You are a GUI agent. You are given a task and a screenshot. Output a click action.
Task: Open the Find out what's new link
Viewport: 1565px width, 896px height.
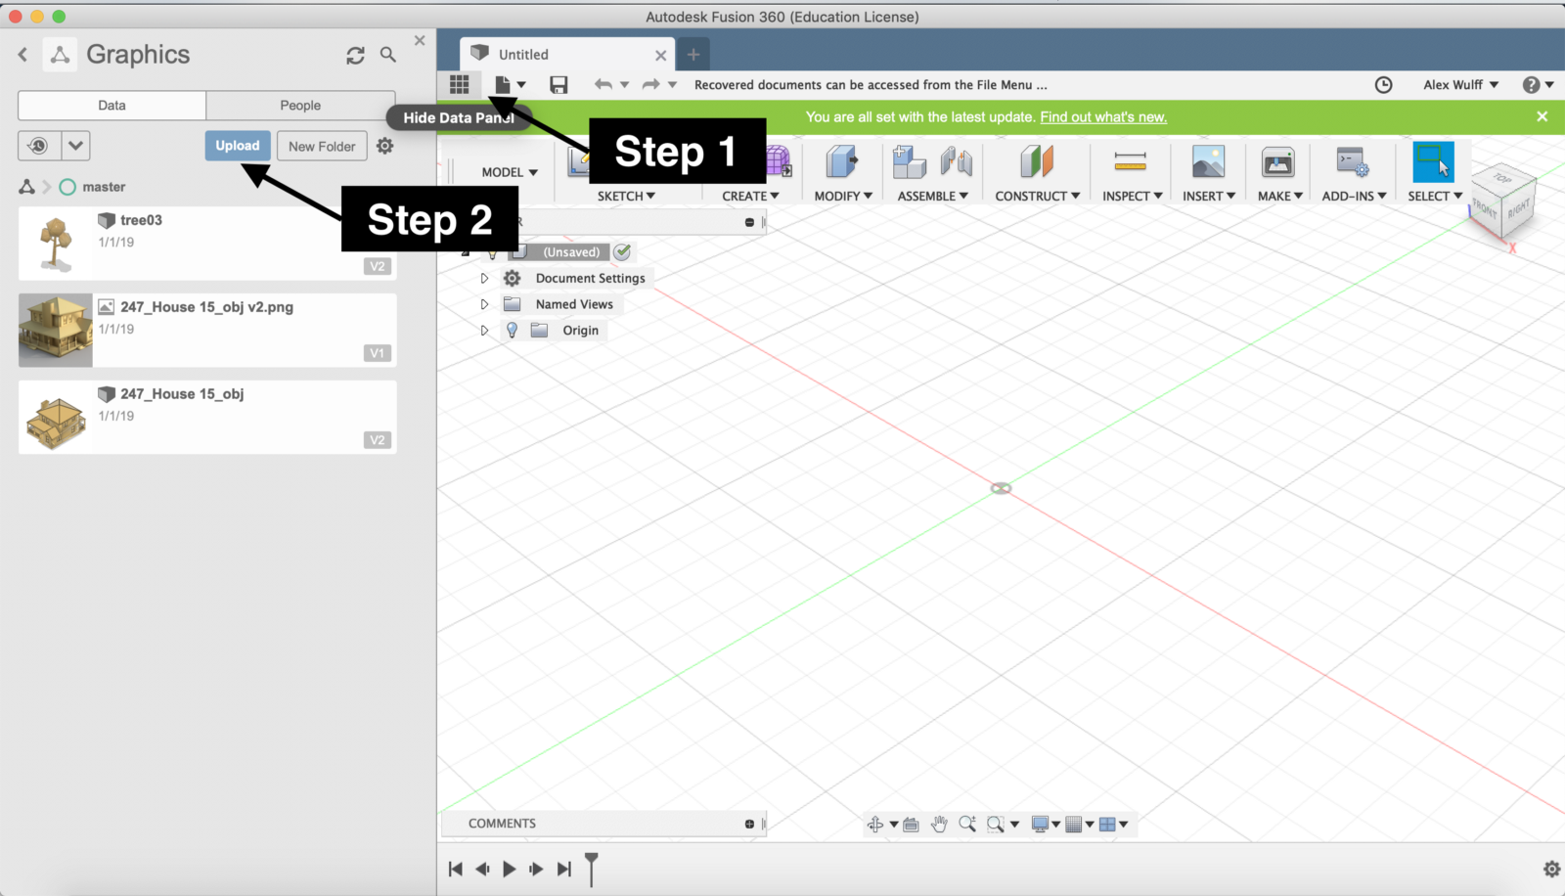pos(1103,117)
